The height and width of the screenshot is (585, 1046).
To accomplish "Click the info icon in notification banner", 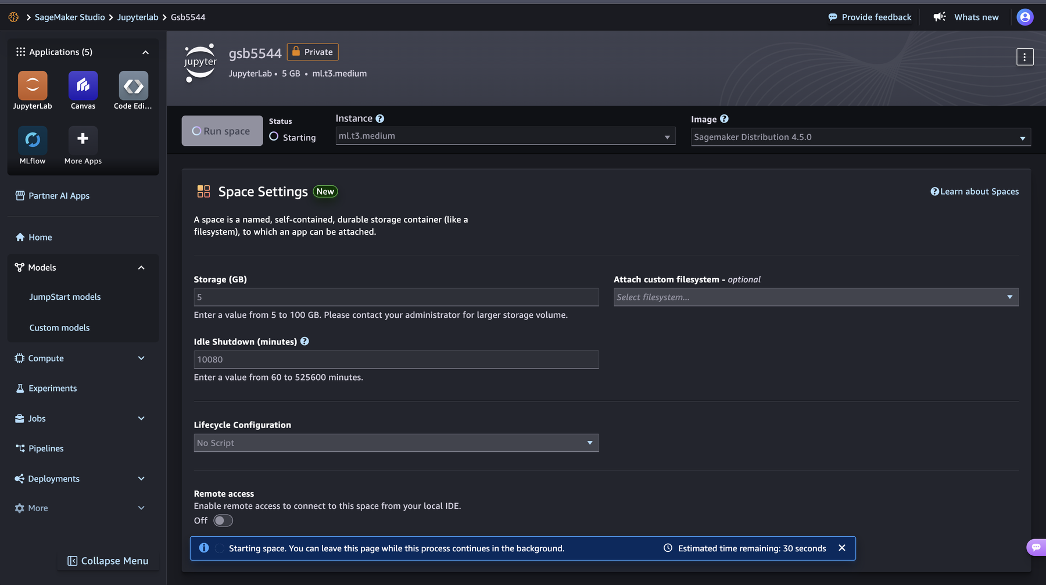I will tap(204, 548).
